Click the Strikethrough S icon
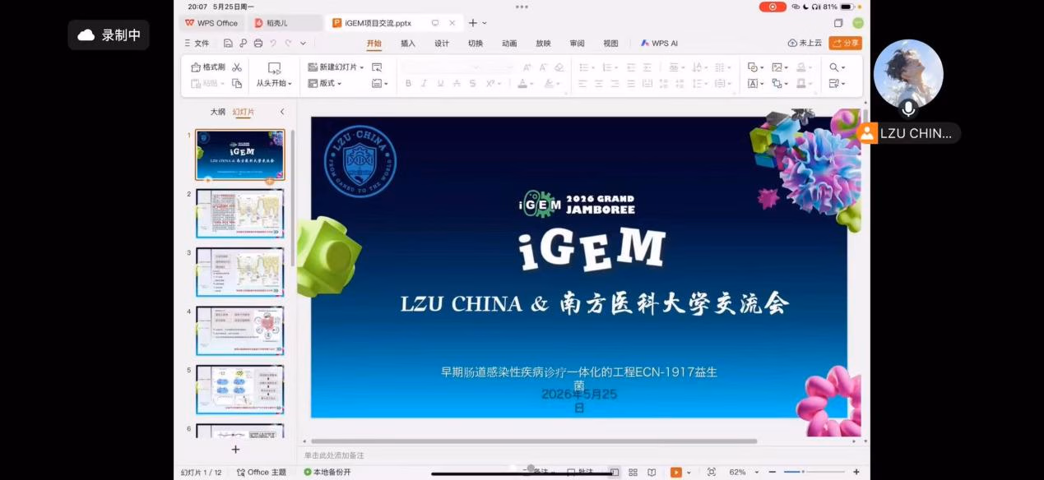1044x480 pixels. click(472, 83)
